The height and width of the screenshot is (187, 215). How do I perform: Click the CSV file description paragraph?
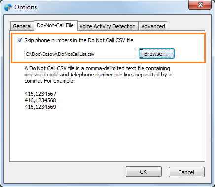[x=98, y=75]
